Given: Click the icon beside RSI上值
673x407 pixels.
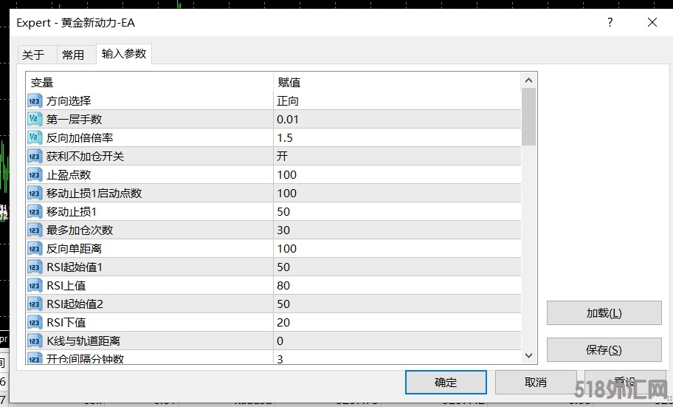Looking at the screenshot, I should [35, 286].
